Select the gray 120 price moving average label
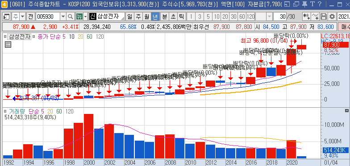 click(x=100, y=36)
